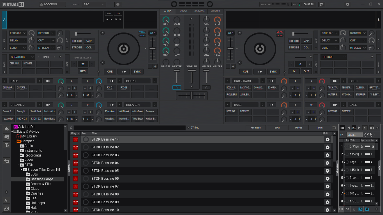Open the SCRATCHB... pads mode dropdown

click(22, 57)
